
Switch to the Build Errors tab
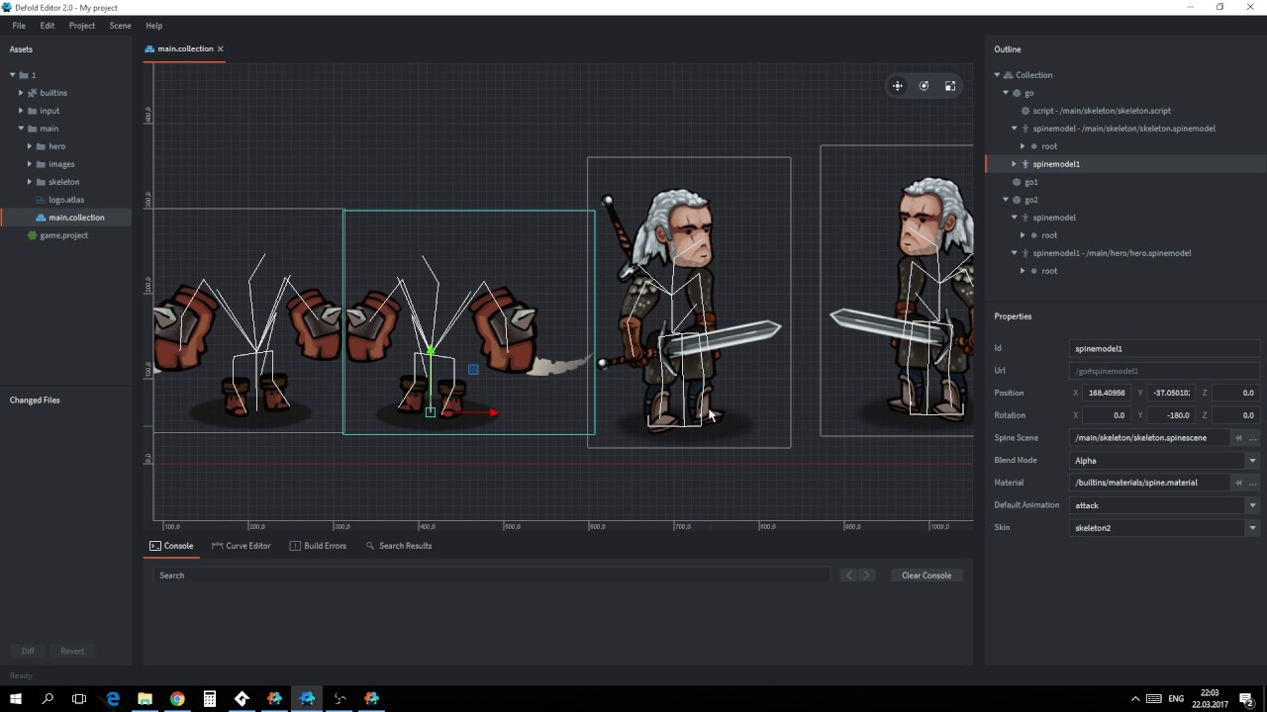point(318,546)
